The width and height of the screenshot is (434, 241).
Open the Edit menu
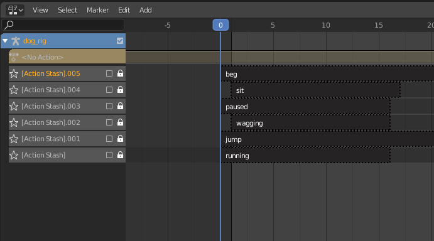pyautogui.click(x=124, y=10)
